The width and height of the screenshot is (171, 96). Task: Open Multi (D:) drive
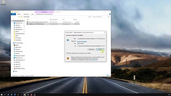point(18,62)
